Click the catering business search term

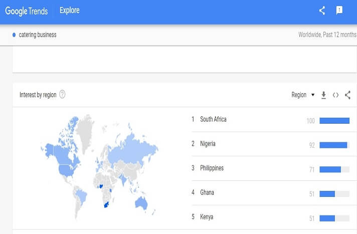pyautogui.click(x=38, y=35)
